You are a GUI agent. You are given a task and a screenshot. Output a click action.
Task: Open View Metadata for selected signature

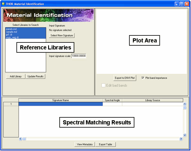tap(85, 145)
